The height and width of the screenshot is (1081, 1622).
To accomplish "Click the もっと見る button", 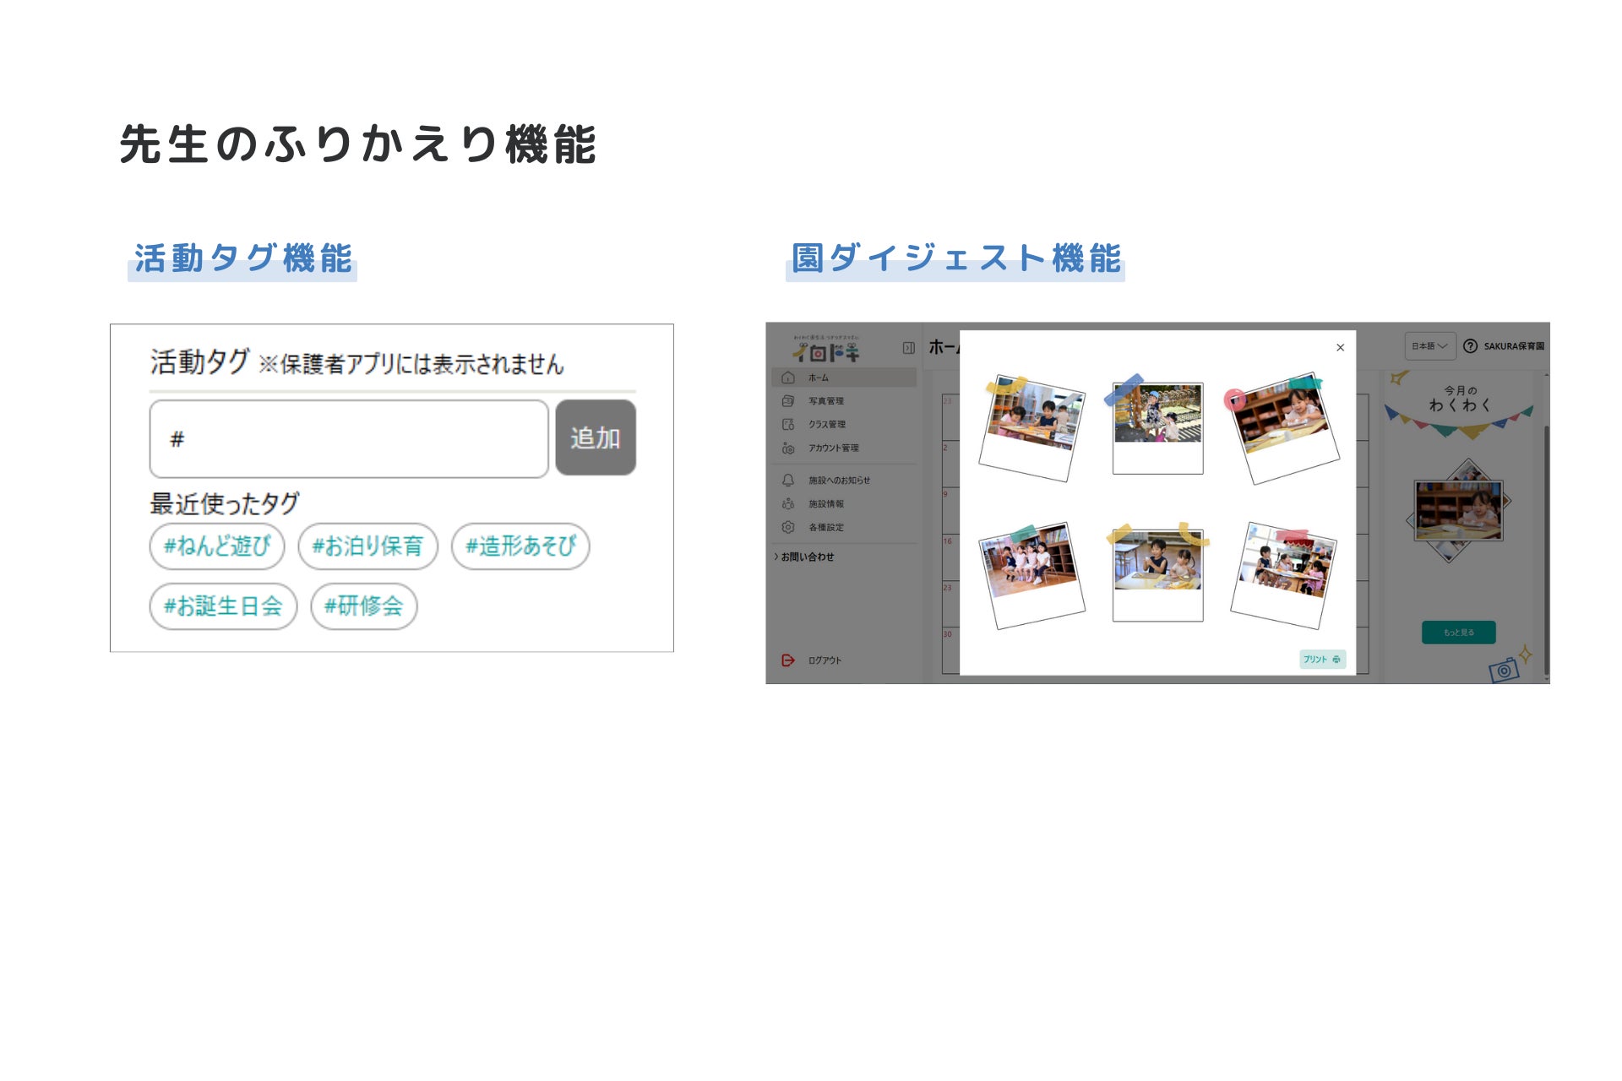I will (x=1458, y=633).
